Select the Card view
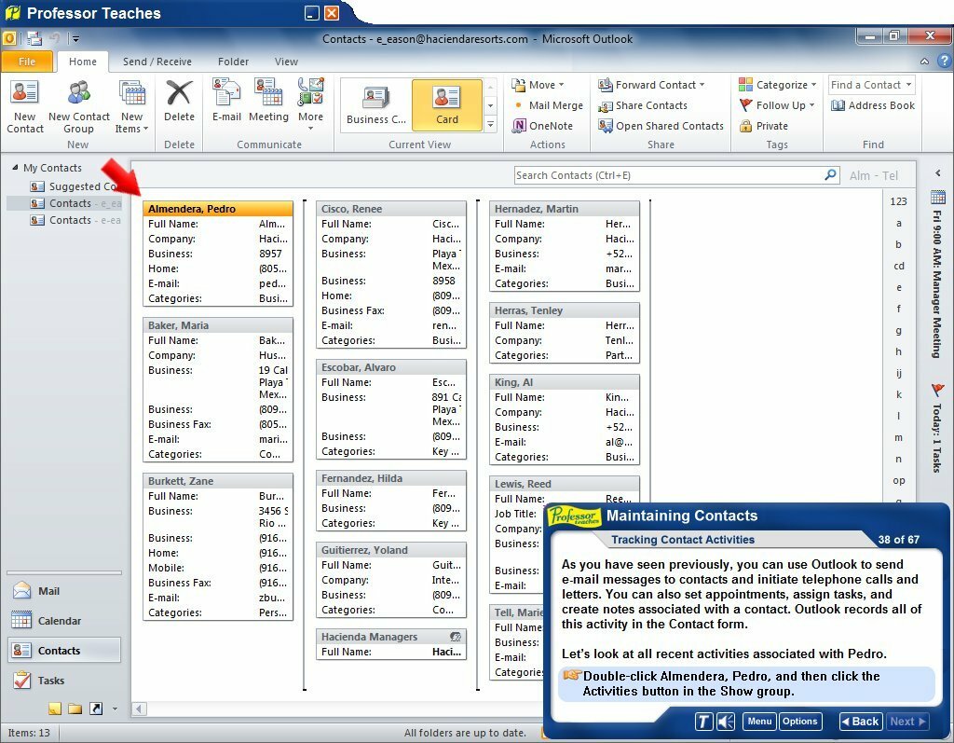The width and height of the screenshot is (954, 743). pyautogui.click(x=446, y=105)
